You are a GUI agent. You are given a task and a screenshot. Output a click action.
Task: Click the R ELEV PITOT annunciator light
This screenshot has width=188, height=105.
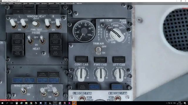coord(55,42)
